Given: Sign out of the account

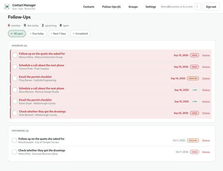Looking at the screenshot, I should pyautogui.click(x=211, y=6).
